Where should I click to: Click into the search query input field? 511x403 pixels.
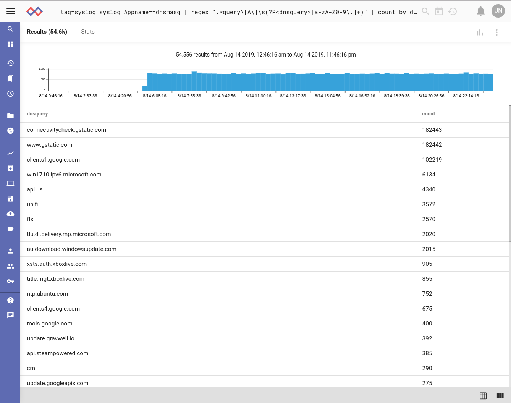(x=239, y=12)
